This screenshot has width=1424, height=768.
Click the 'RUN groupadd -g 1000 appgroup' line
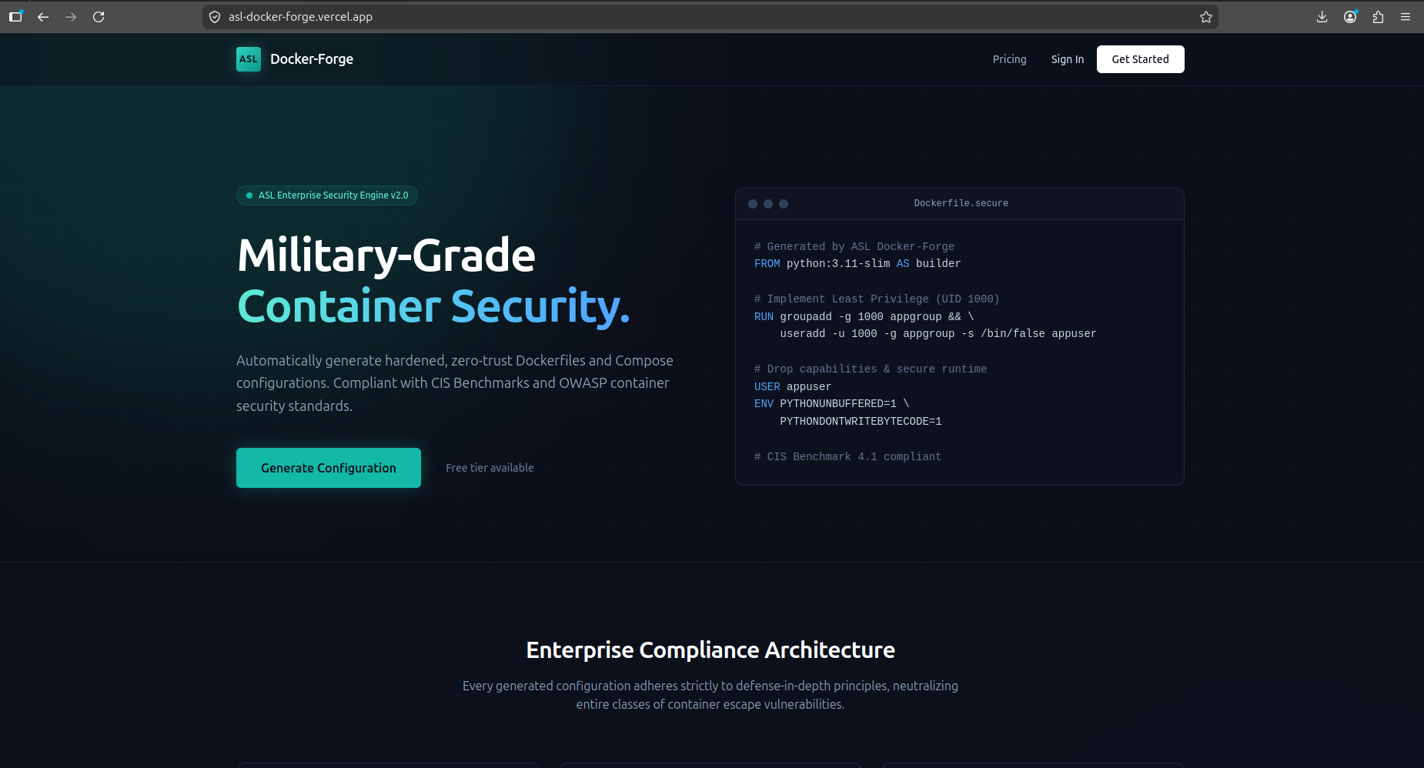(864, 316)
